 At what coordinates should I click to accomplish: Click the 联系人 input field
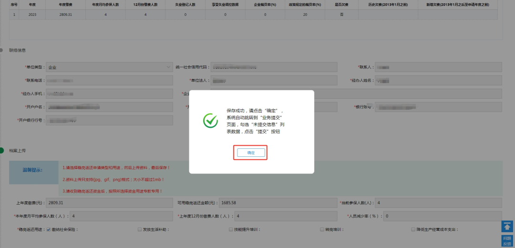438,67
